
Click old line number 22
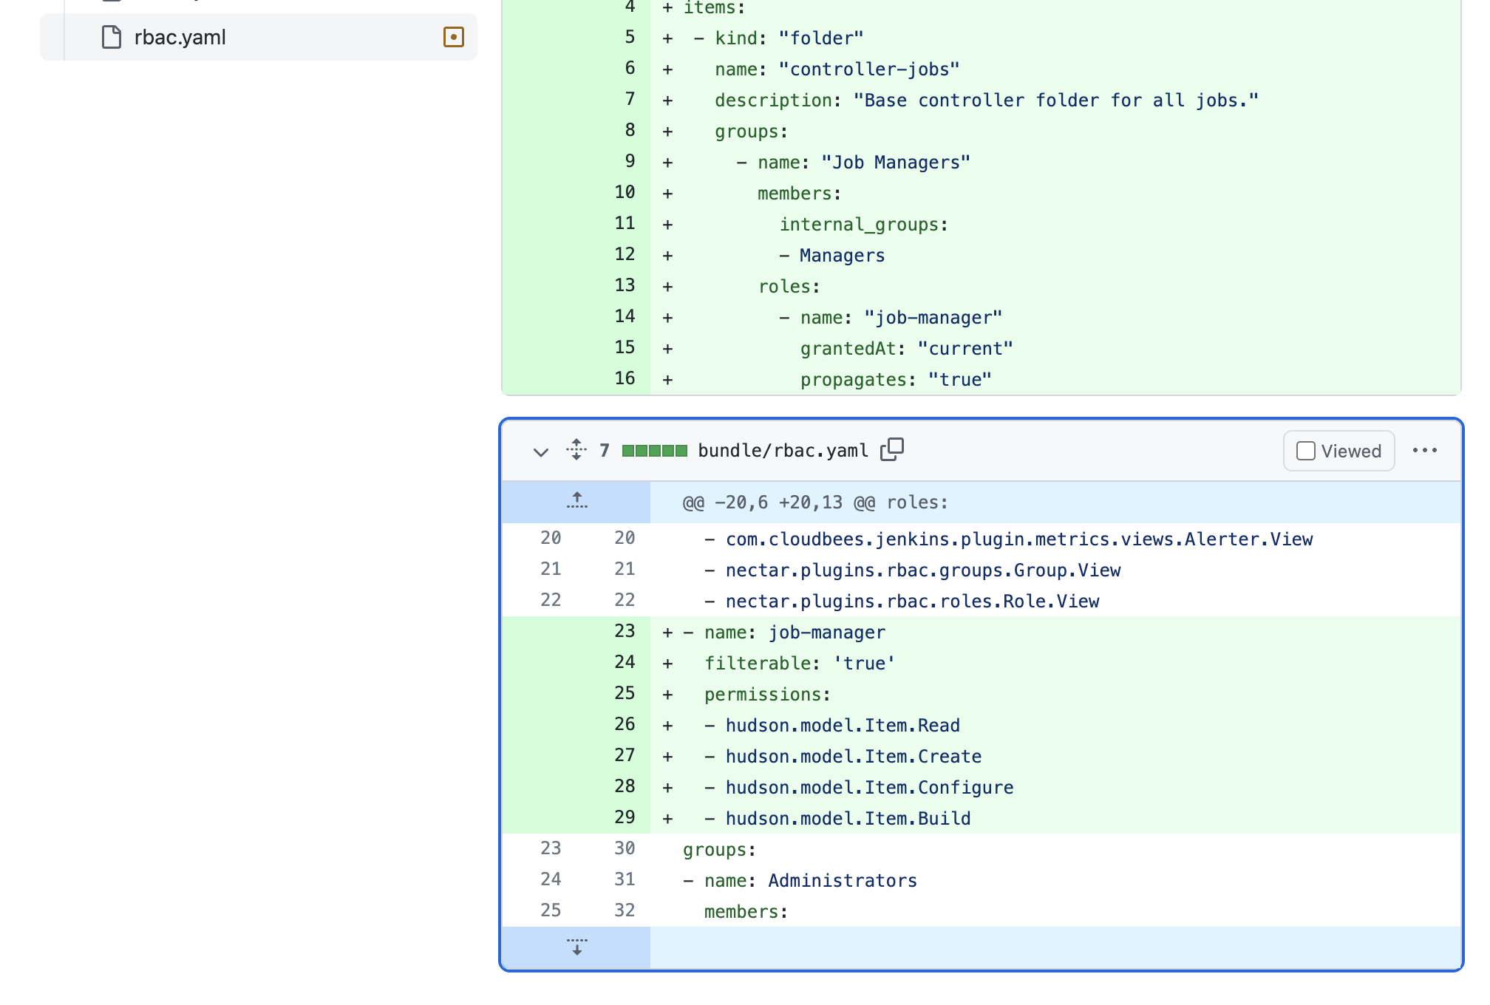click(x=551, y=600)
